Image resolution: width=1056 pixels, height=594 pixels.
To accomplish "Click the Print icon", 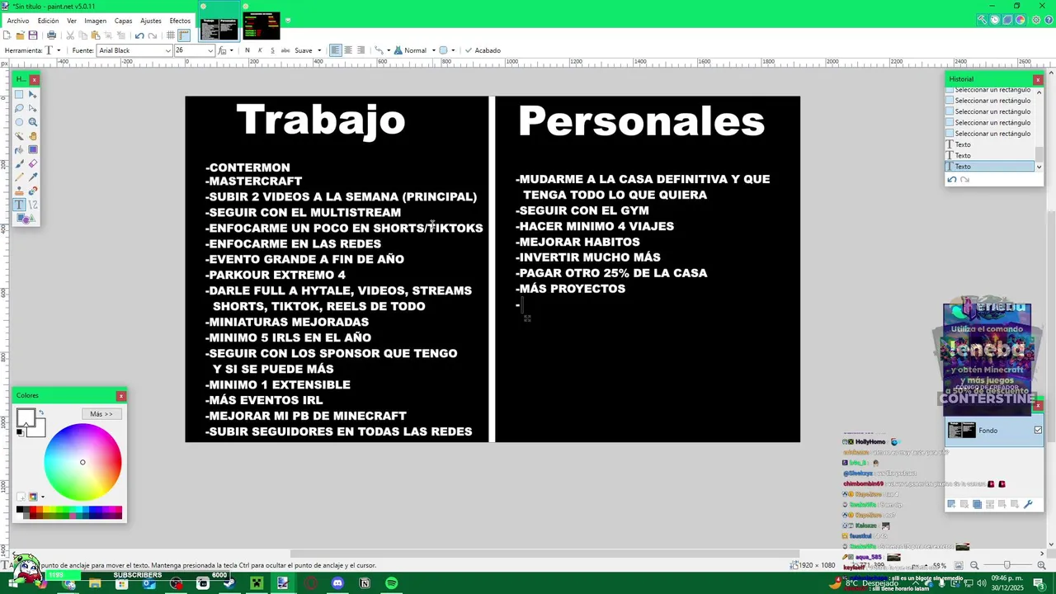I will tap(51, 35).
